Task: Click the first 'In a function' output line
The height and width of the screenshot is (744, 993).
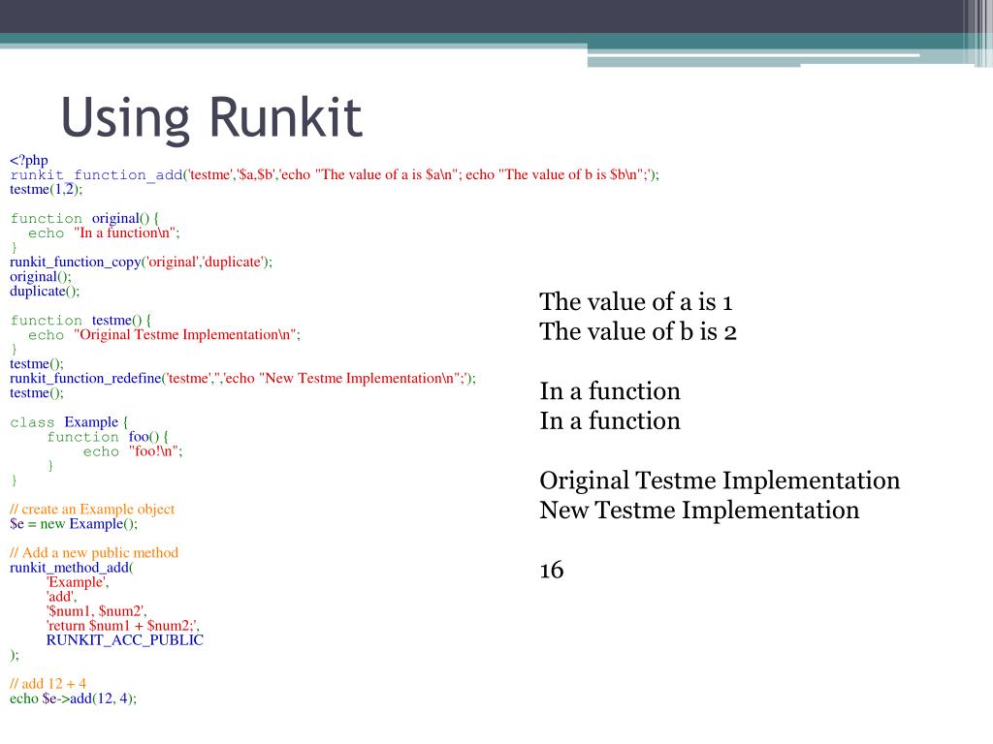Action: pos(610,391)
